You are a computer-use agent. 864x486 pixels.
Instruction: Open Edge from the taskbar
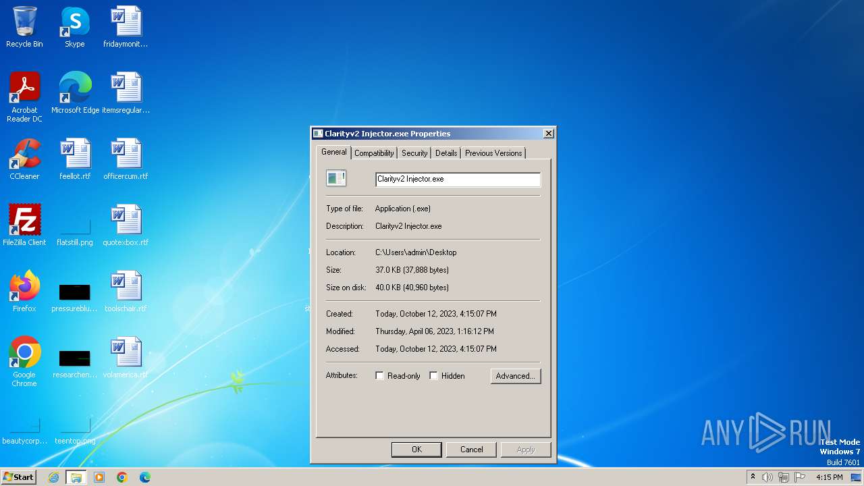[x=145, y=477]
